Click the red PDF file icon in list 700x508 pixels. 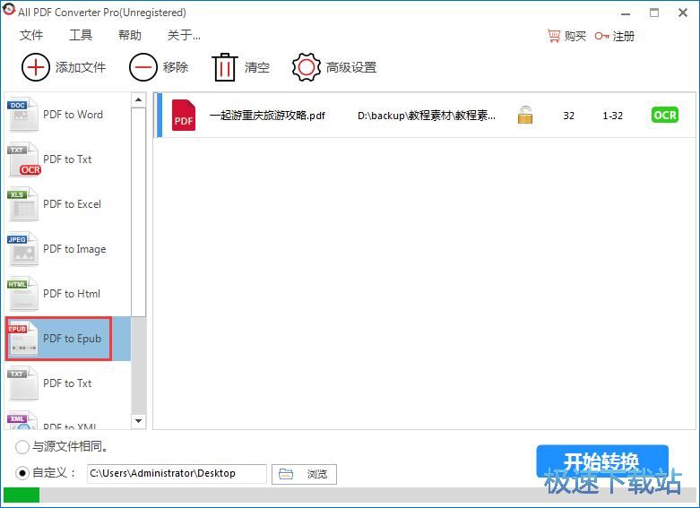coord(184,116)
